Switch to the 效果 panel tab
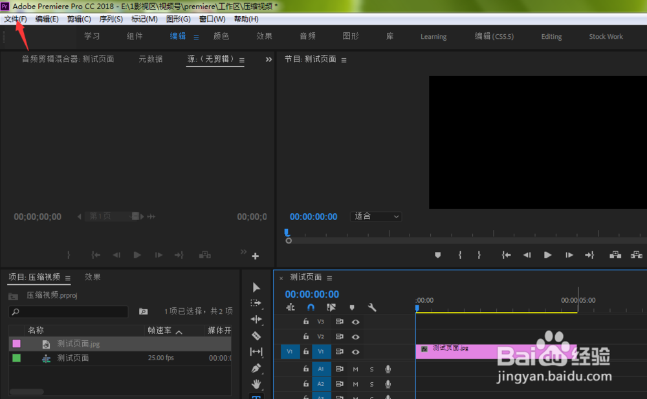Screen dimensions: 647x399 (x=93, y=277)
